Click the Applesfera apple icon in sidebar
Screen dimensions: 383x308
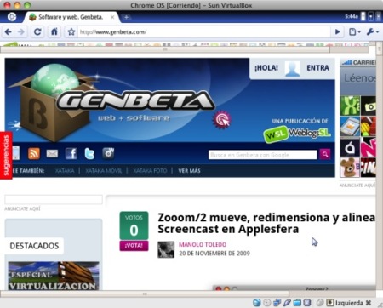coord(350,147)
